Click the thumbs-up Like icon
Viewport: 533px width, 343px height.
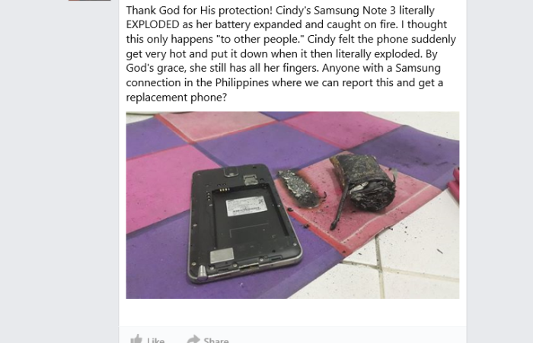pyautogui.click(x=136, y=339)
